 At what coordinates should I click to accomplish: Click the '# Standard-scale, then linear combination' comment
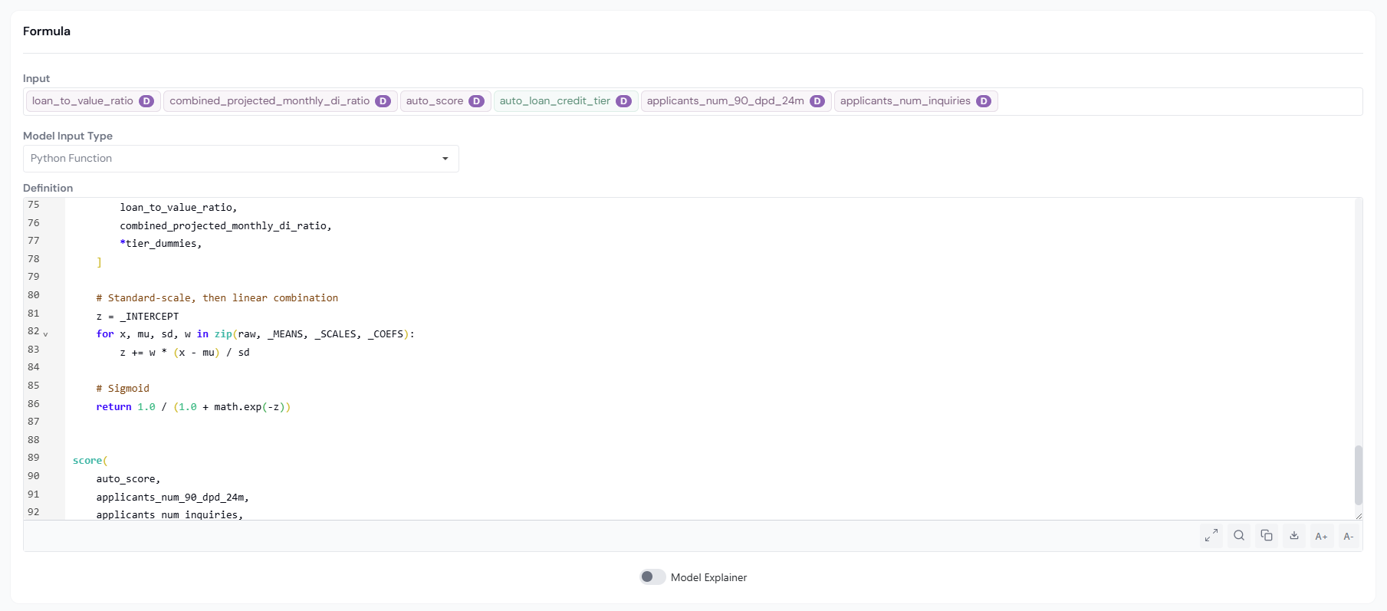tap(217, 297)
